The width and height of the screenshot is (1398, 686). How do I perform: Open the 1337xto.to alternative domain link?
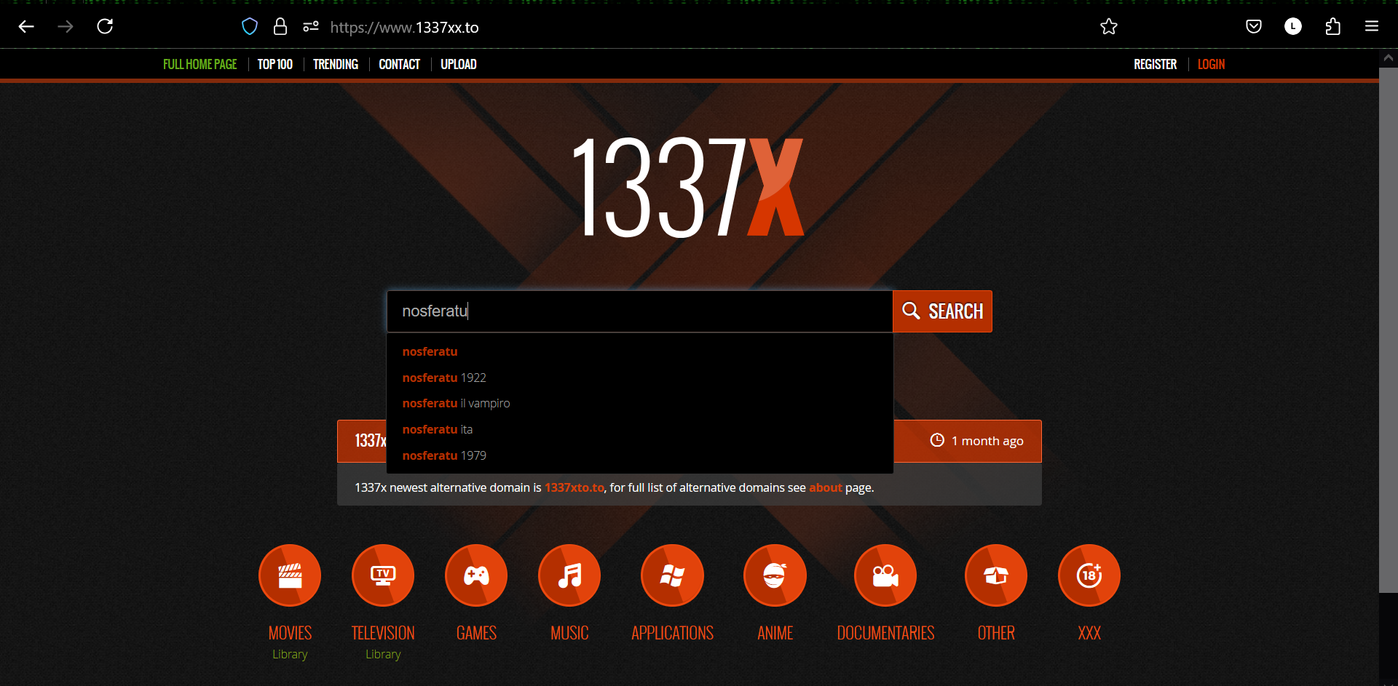(574, 488)
